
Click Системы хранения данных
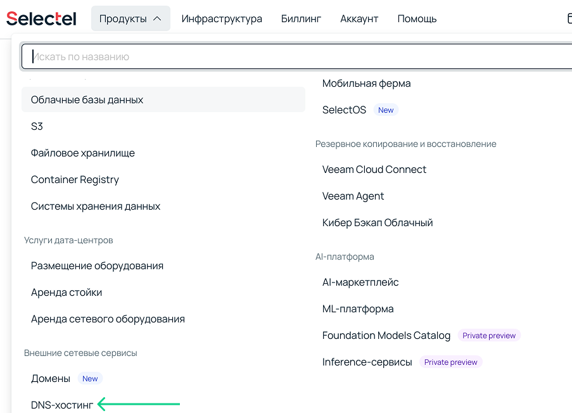click(x=96, y=206)
